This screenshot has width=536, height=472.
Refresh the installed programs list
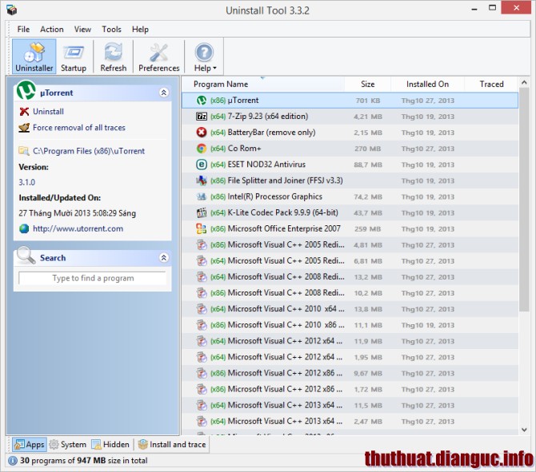[114, 57]
